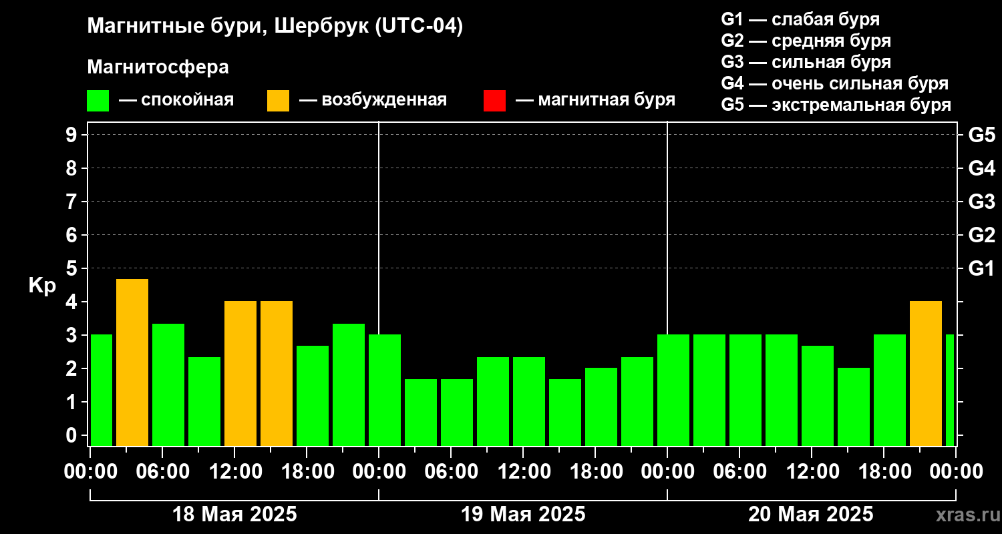Viewport: 1002px width, 534px height.
Task: Click the '18 Мая 2025' date label
Action: point(234,515)
